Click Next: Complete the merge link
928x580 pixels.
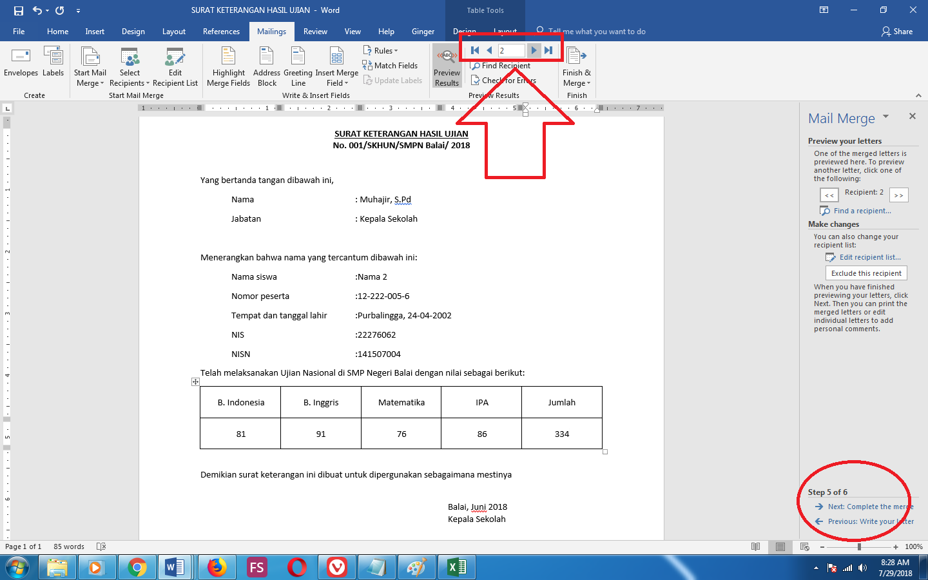pos(871,507)
